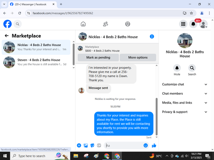Image resolution: width=214 pixels, height=160 pixels.
Task: Bookmark this page star icon
Action: point(191,13)
